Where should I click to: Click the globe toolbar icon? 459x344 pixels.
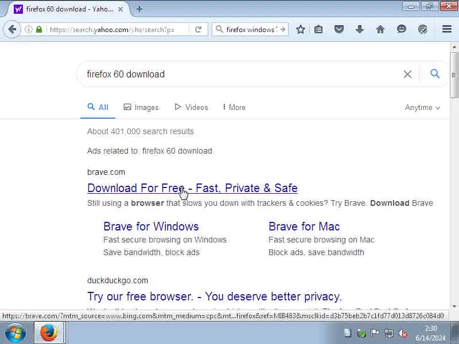point(422,29)
